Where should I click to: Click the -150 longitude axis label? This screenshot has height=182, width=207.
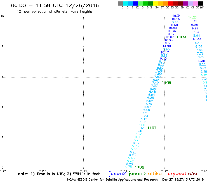(x=3, y=171)
